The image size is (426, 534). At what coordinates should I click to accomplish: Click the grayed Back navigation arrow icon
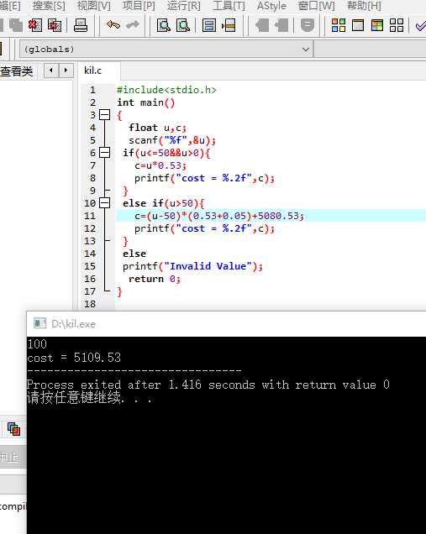(262, 25)
